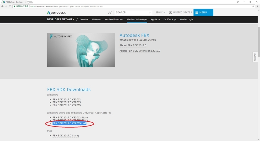Select Platform Technologies nav item
Image resolution: width=260 pixels, height=141 pixels.
tap(137, 19)
